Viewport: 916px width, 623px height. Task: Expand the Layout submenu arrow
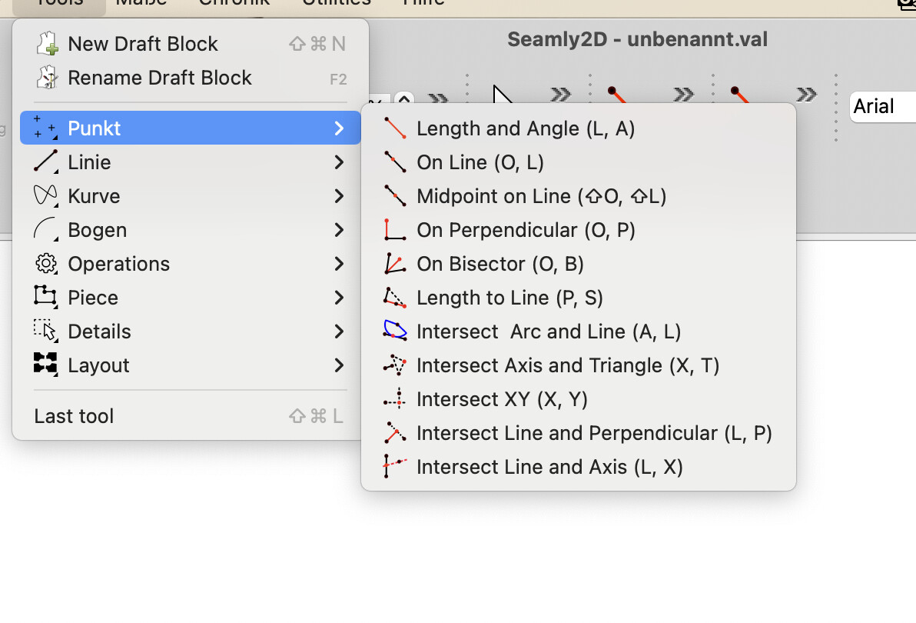(339, 365)
